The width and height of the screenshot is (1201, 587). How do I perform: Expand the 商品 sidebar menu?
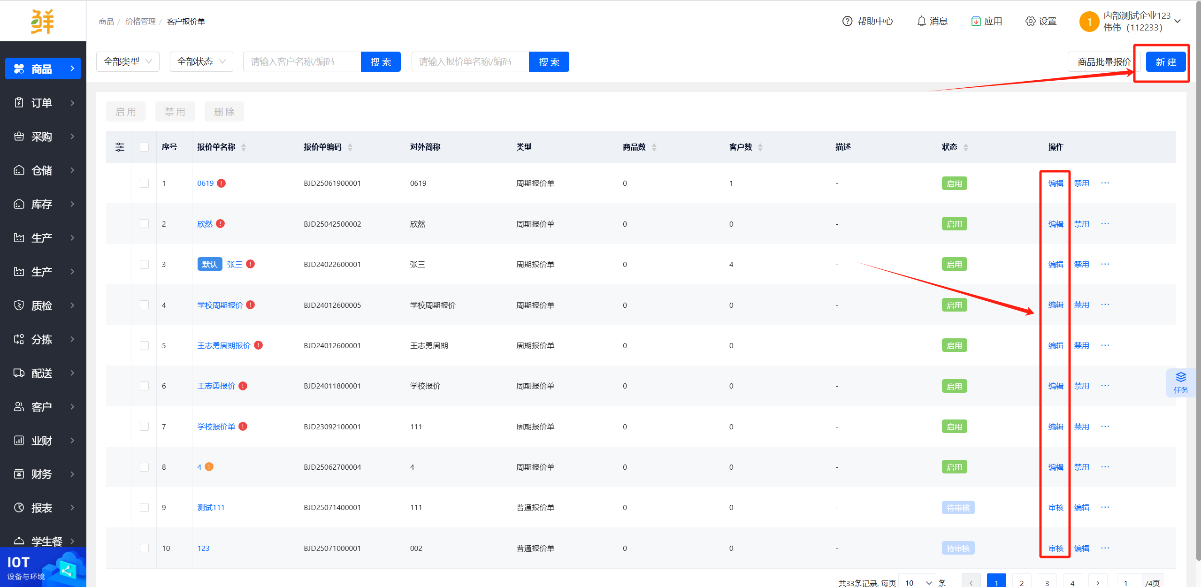[x=72, y=69]
